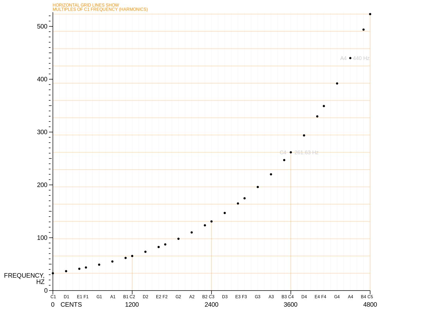Click the A2 data point at 110 Hz

point(192,232)
